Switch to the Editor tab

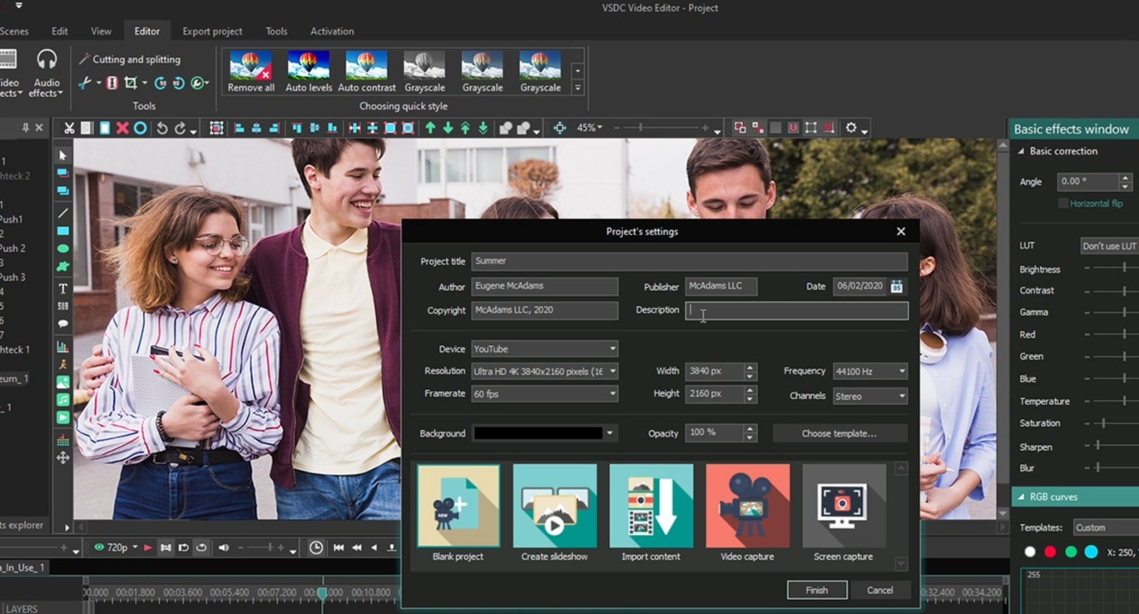click(x=147, y=31)
